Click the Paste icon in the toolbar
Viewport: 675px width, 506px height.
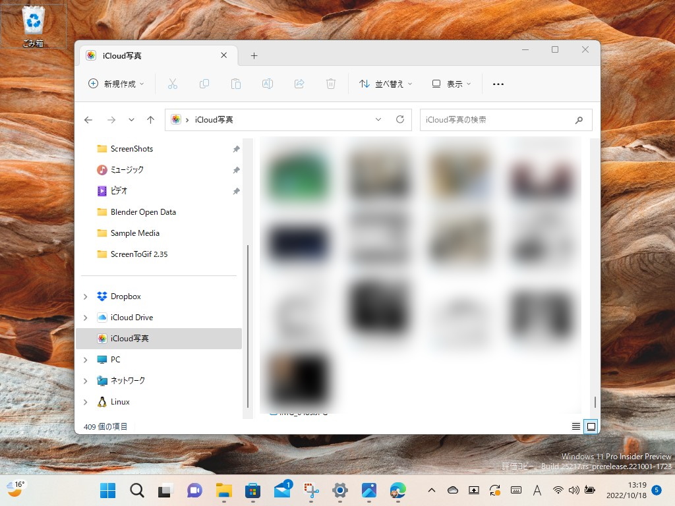pyautogui.click(x=236, y=84)
